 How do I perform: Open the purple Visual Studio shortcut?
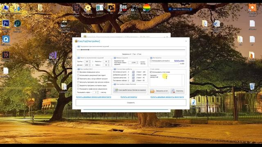click(53, 55)
